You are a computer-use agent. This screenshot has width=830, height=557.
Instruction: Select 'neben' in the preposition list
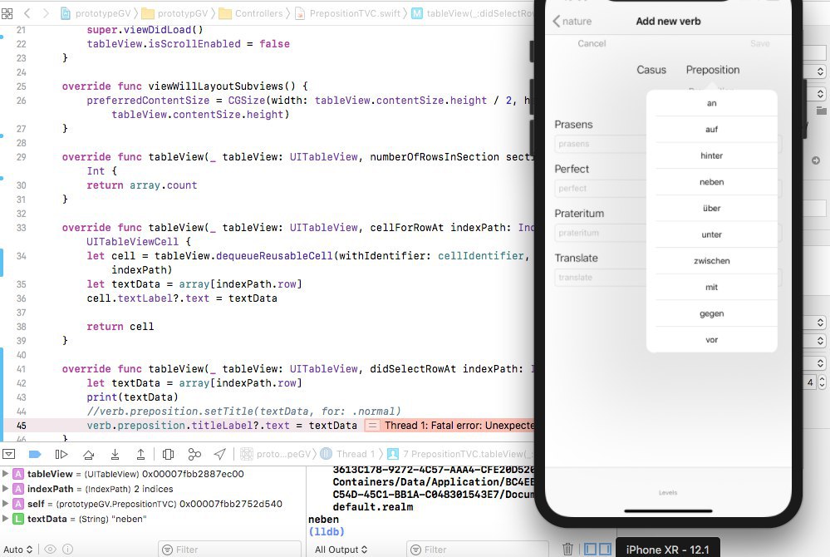(x=711, y=182)
